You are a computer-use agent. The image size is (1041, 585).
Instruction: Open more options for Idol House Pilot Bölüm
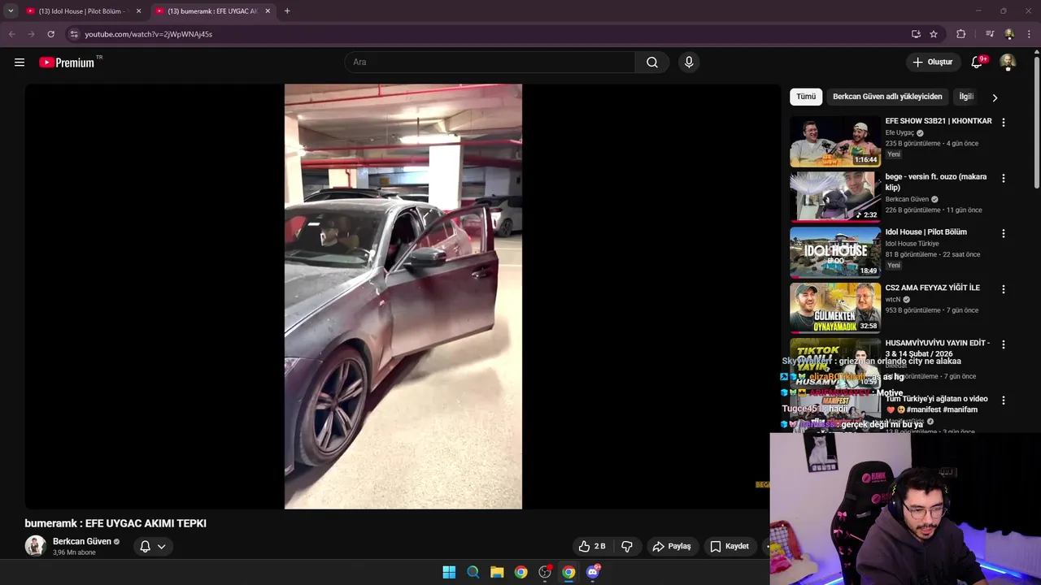pos(1003,233)
